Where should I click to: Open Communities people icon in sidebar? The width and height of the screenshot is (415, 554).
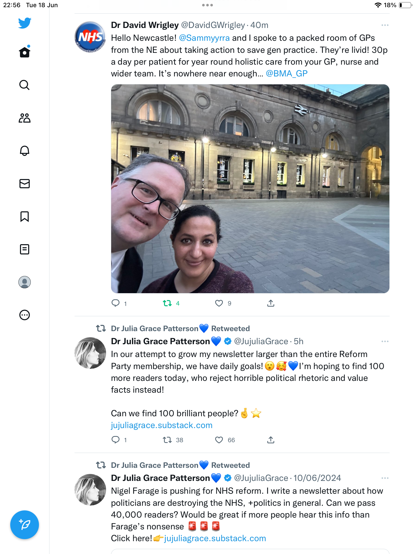[25, 118]
